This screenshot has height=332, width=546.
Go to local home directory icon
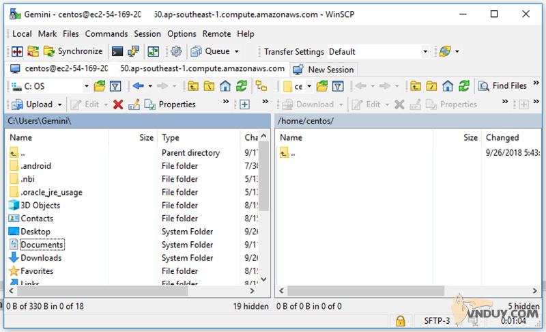pos(225,86)
